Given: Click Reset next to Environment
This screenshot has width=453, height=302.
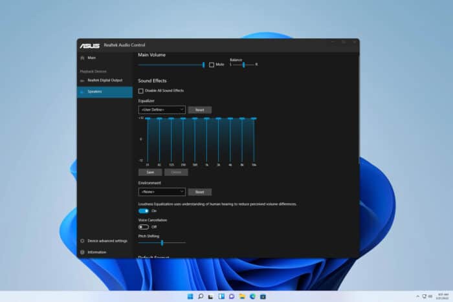Looking at the screenshot, I should [x=199, y=192].
